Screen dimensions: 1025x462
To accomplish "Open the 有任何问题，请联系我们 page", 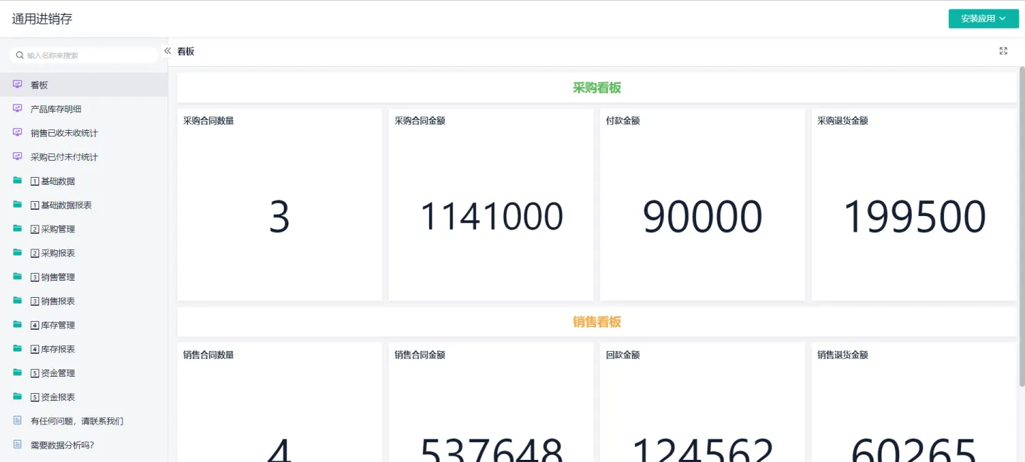I will tap(84, 421).
